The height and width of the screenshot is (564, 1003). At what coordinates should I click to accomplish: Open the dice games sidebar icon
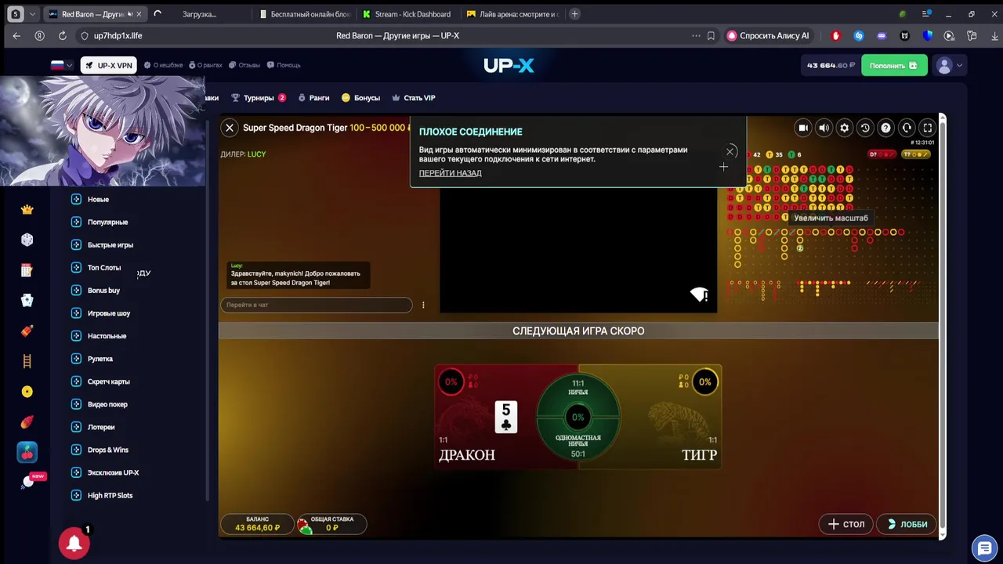27,240
